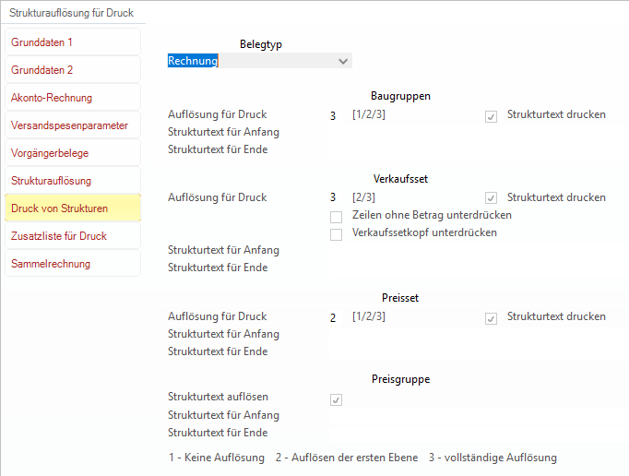The height and width of the screenshot is (476, 629).
Task: Enable Zeilen ohne Betrag unterdrücken
Action: pos(336,217)
